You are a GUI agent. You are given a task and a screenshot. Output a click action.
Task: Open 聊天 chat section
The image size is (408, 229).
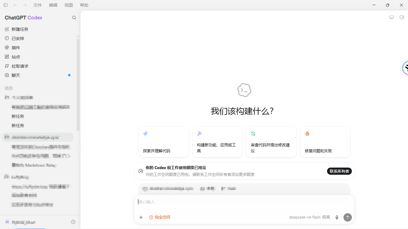click(x=38, y=75)
